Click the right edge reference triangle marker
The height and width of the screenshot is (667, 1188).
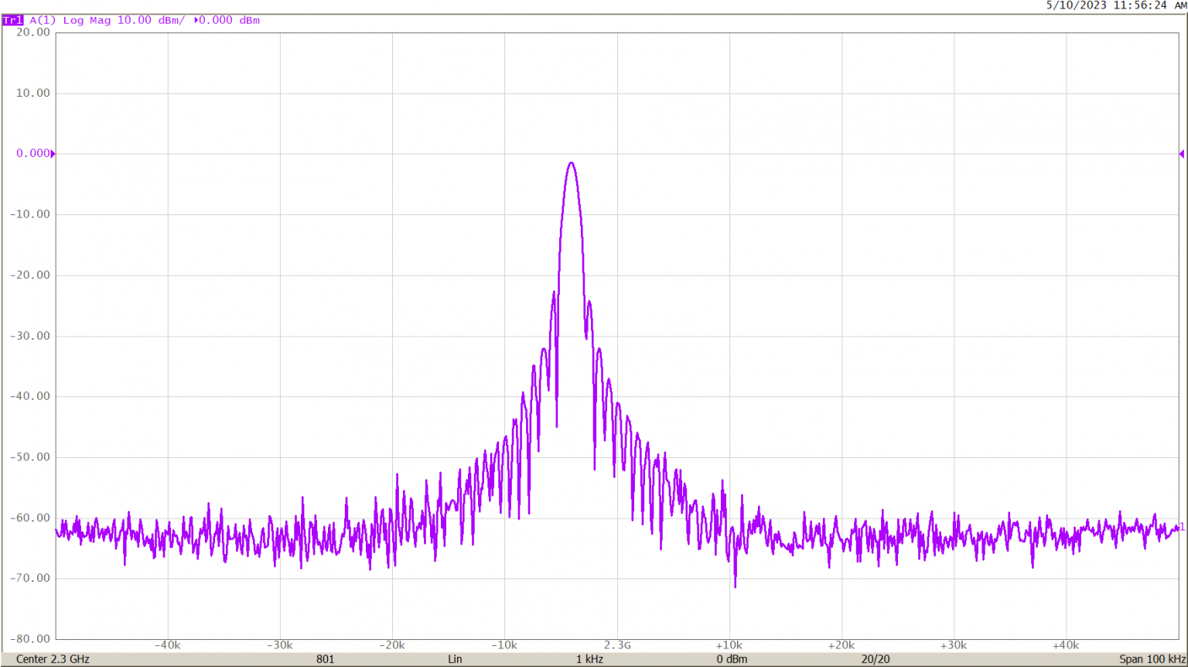[1183, 155]
